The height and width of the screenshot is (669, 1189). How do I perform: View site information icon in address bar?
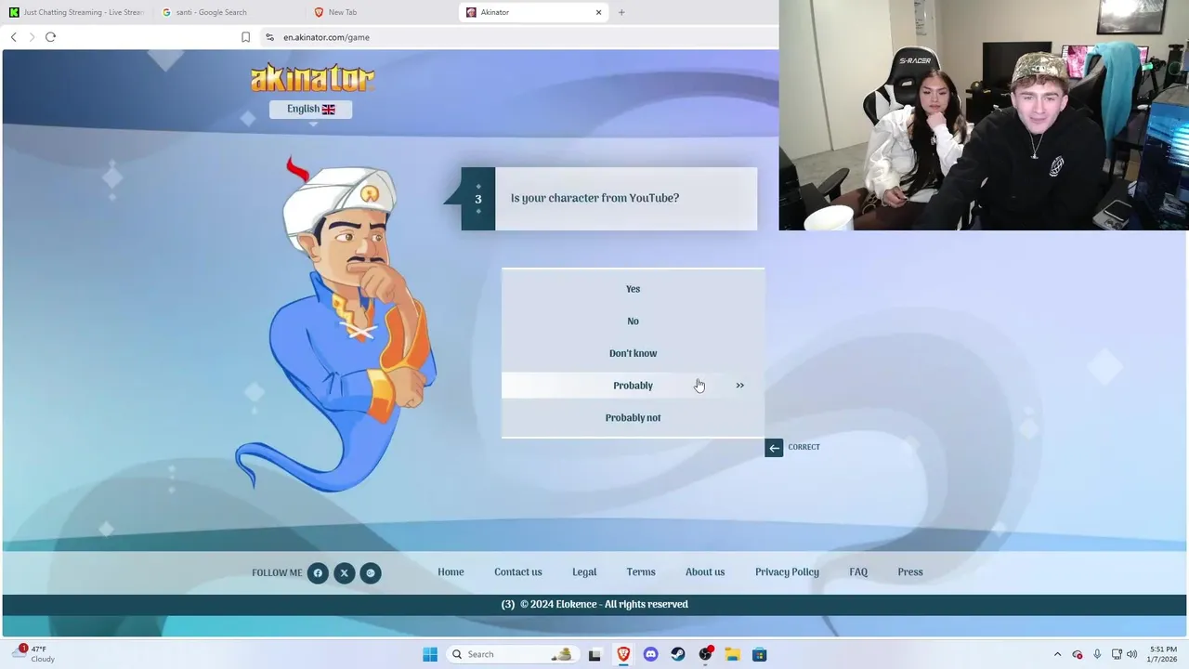coord(269,37)
